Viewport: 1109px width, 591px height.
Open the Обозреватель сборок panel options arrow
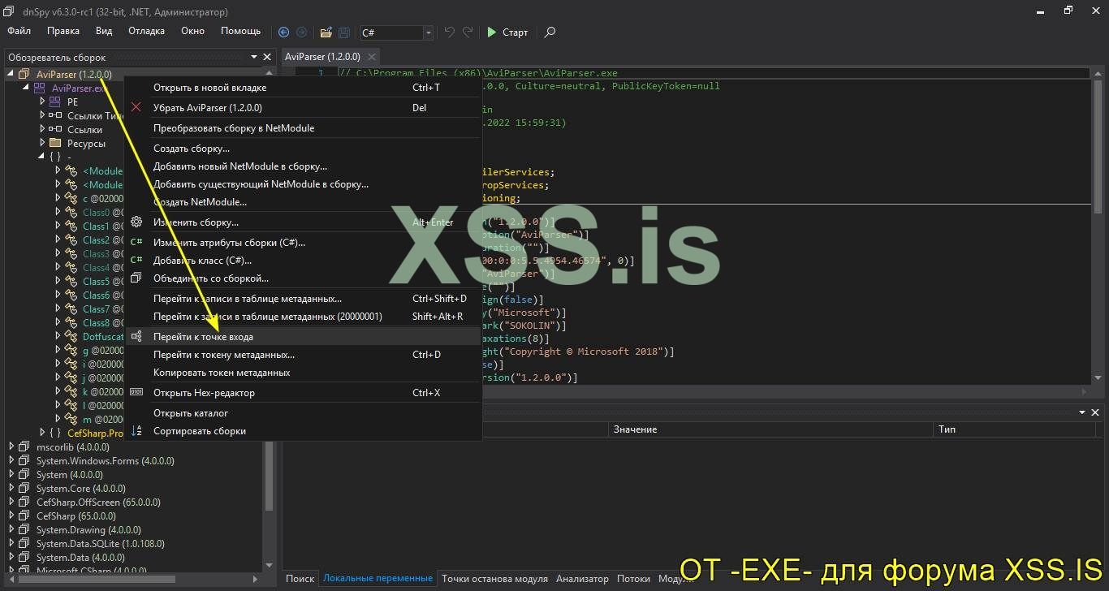pos(254,57)
